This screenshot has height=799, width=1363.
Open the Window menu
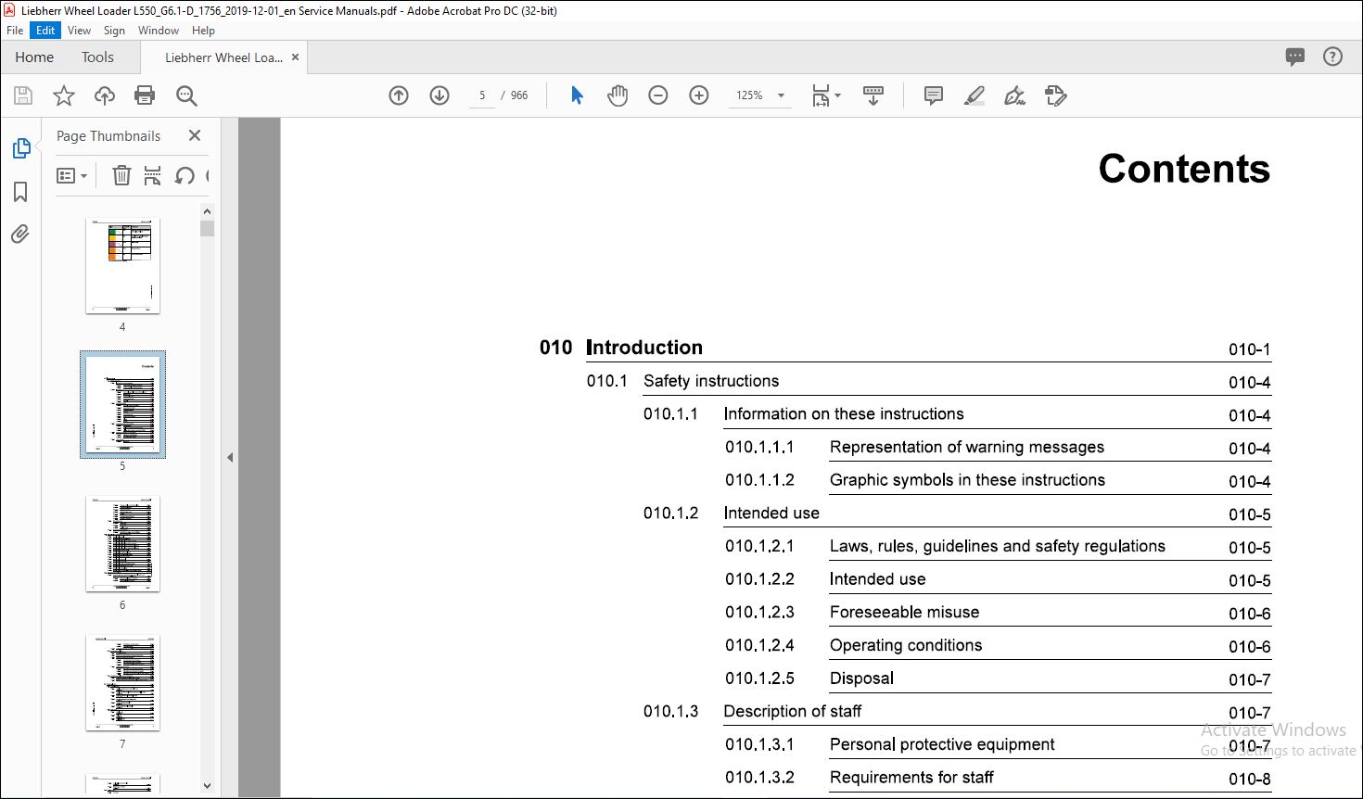(159, 31)
